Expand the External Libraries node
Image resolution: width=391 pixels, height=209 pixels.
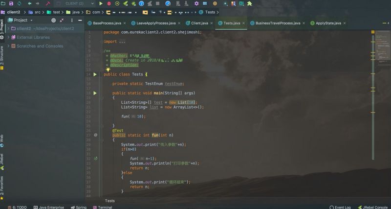[8, 37]
